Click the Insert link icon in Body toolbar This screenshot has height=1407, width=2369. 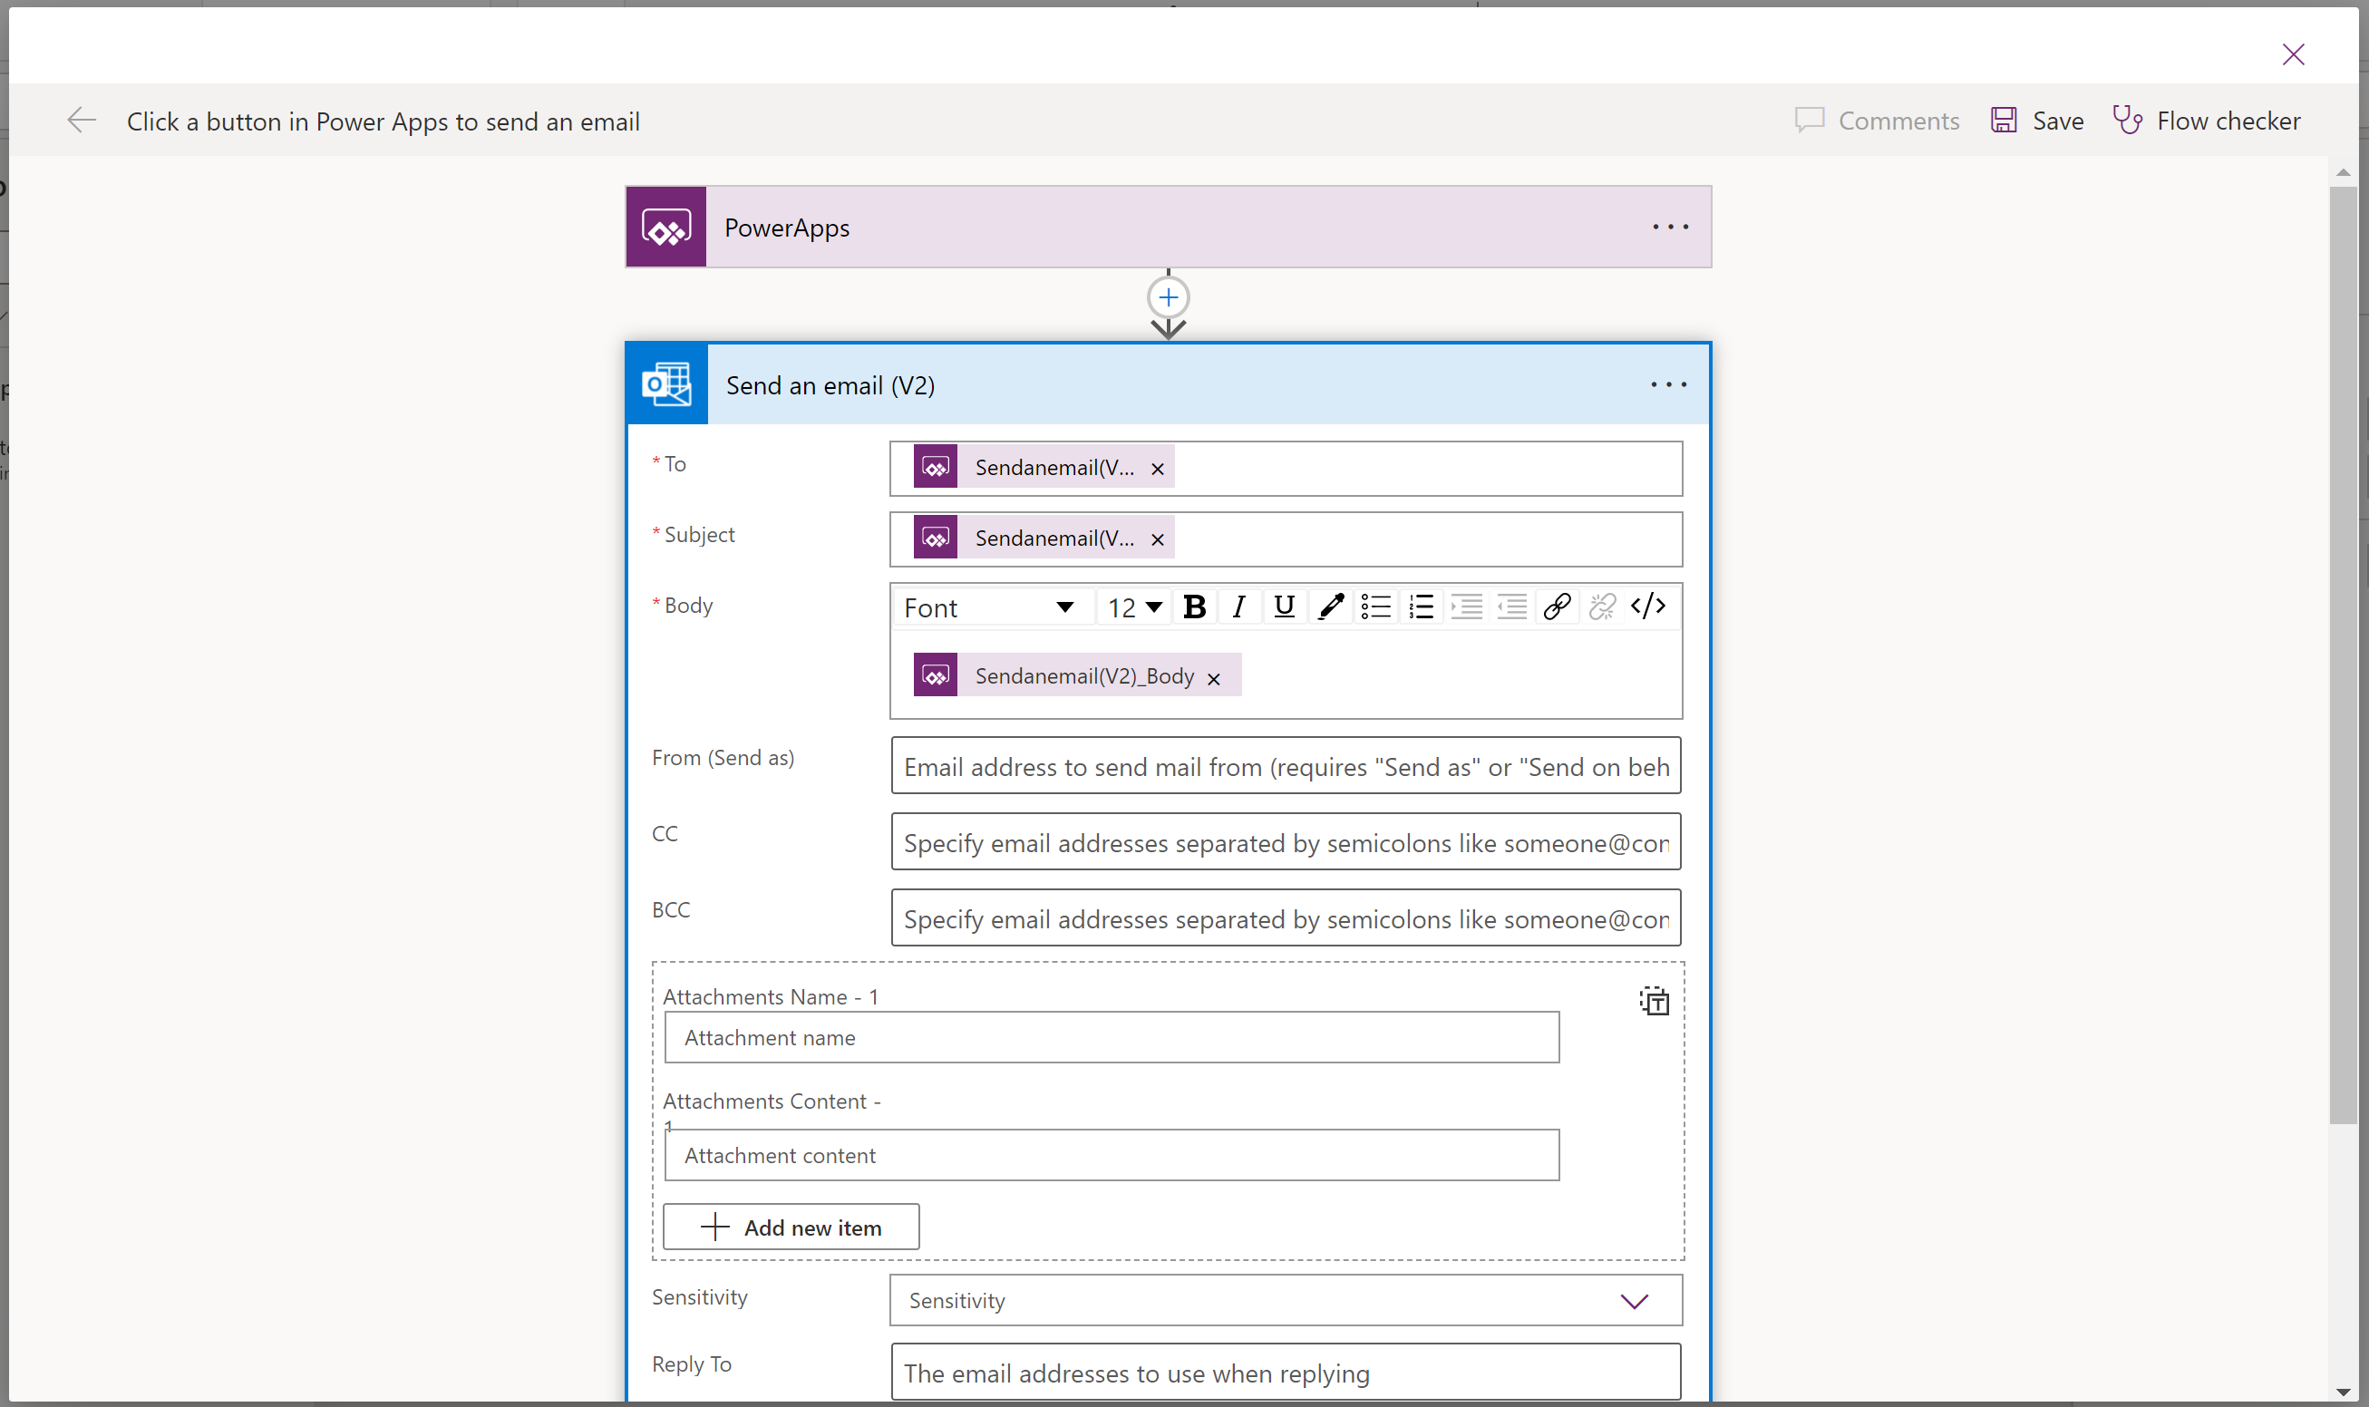click(1557, 606)
